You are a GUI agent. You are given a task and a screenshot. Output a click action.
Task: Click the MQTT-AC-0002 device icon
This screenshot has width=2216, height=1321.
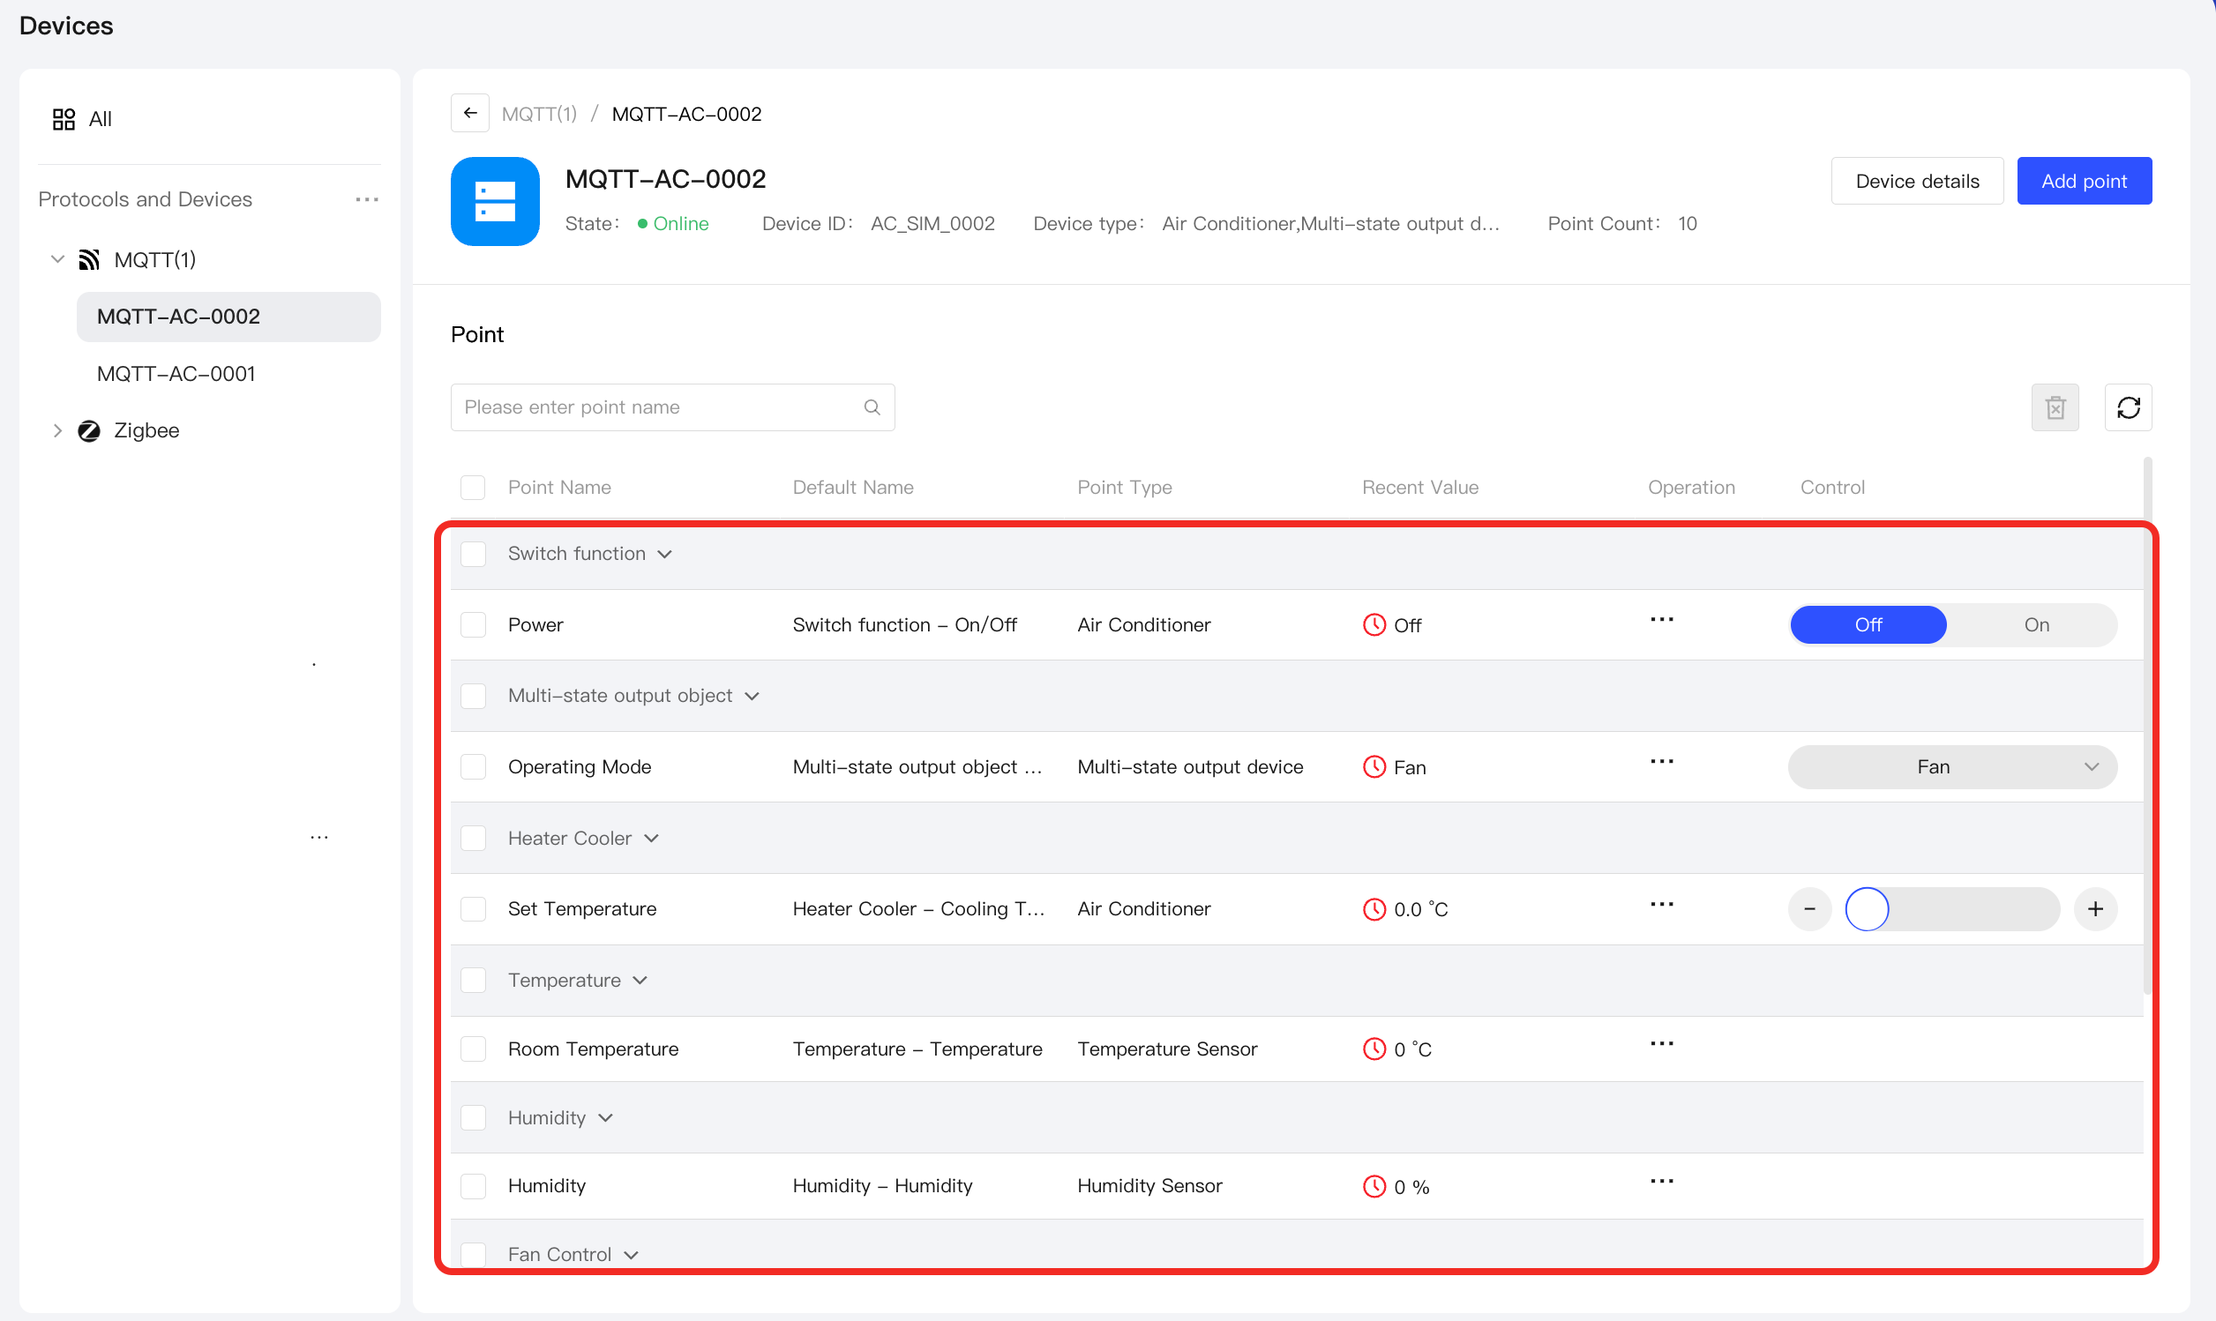point(495,201)
